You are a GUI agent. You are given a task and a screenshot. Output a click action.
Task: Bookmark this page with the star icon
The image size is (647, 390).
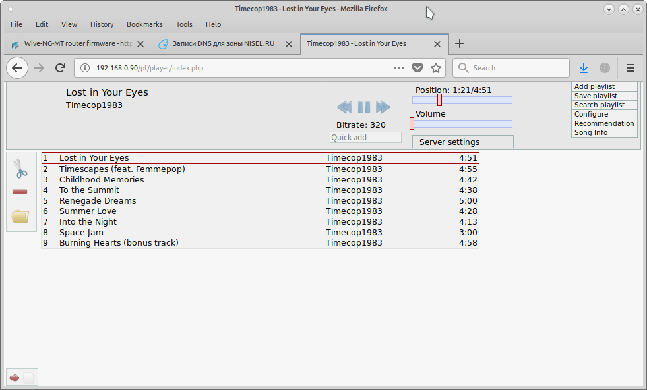436,68
